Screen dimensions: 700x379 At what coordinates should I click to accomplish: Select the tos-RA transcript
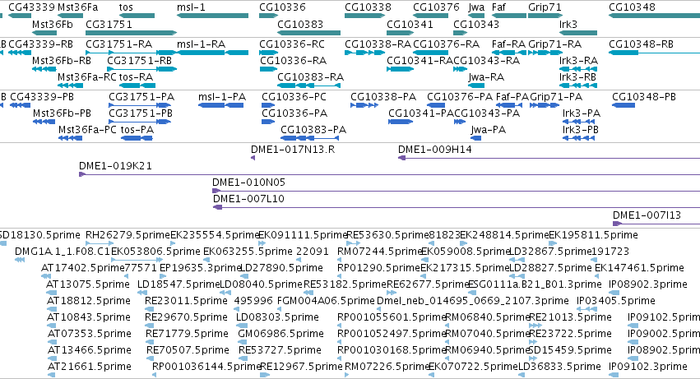(x=137, y=86)
